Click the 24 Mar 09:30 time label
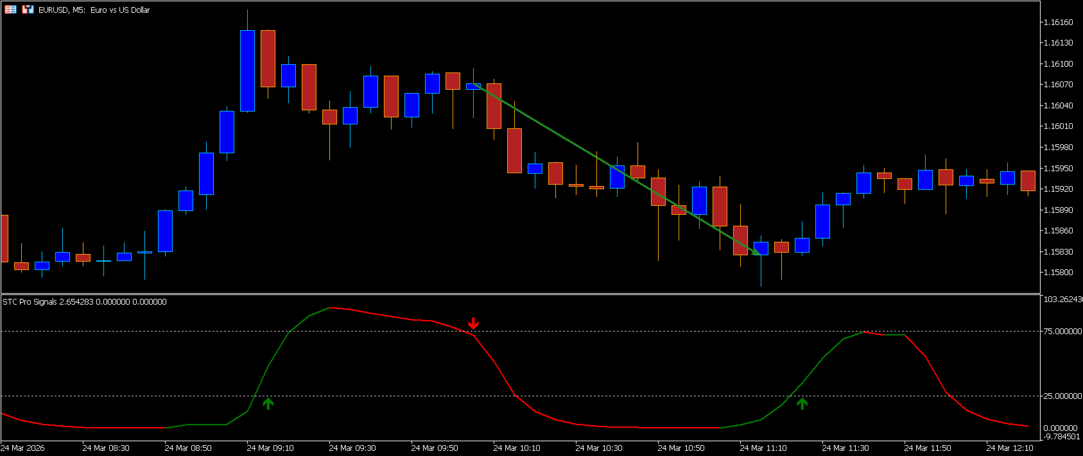 point(352,448)
